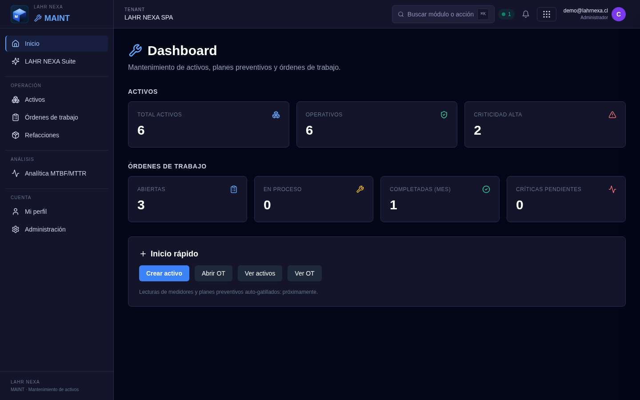Click the wrench icon on En Proceso card
This screenshot has height=400, width=640.
360,189
